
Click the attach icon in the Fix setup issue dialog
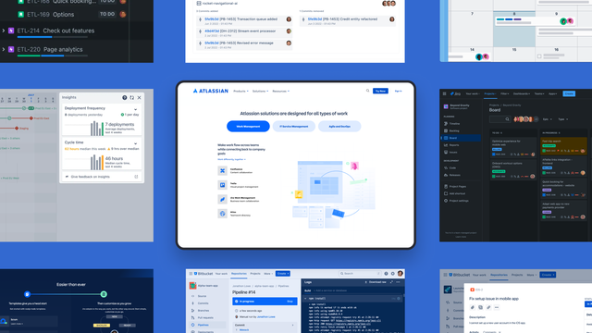473,308
